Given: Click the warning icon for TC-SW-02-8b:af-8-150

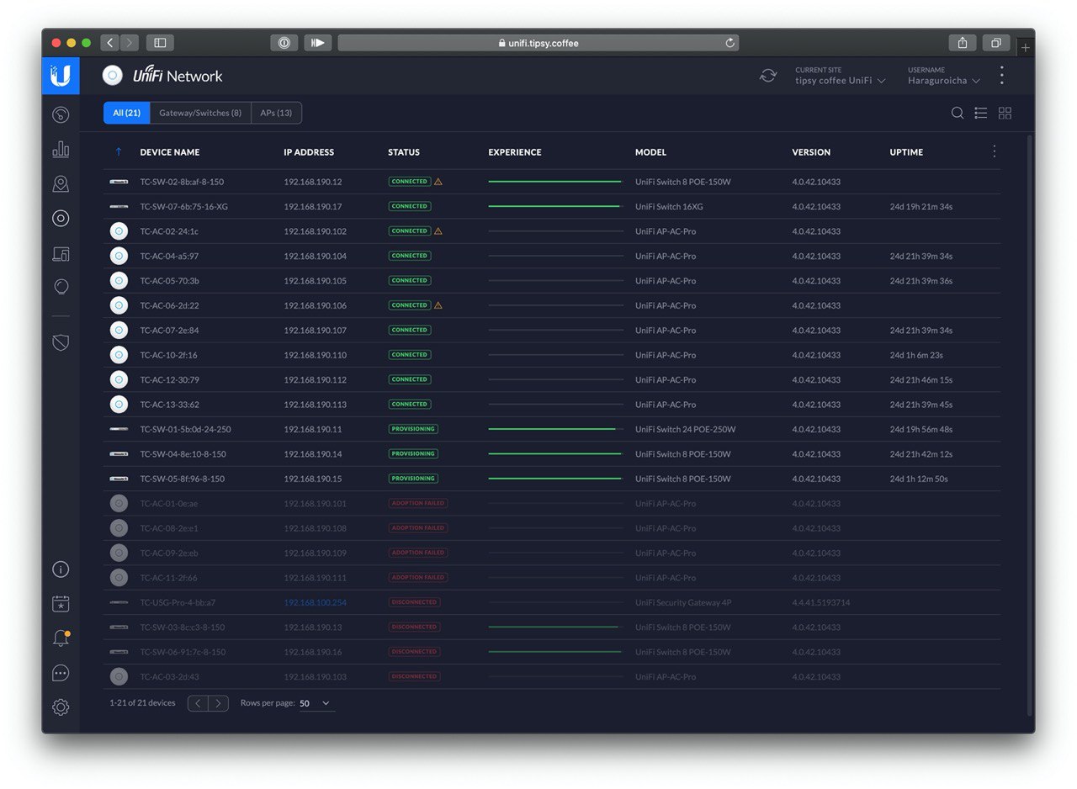Looking at the screenshot, I should pos(438,182).
